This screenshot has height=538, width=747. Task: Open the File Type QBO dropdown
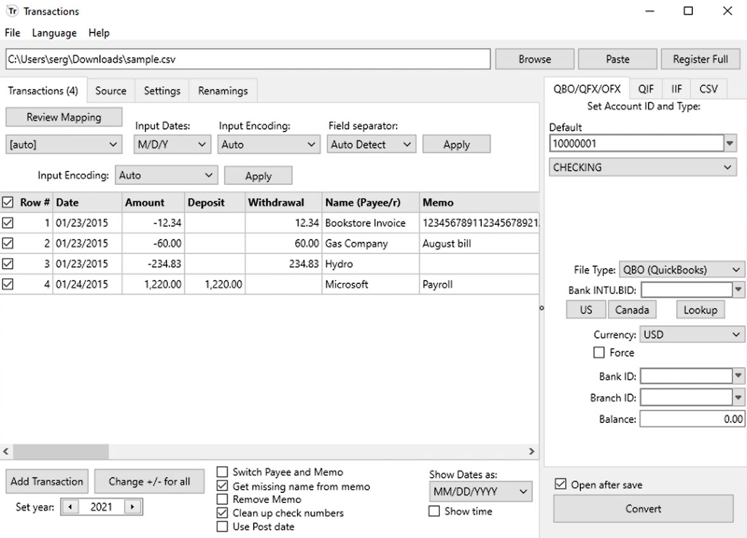(682, 270)
